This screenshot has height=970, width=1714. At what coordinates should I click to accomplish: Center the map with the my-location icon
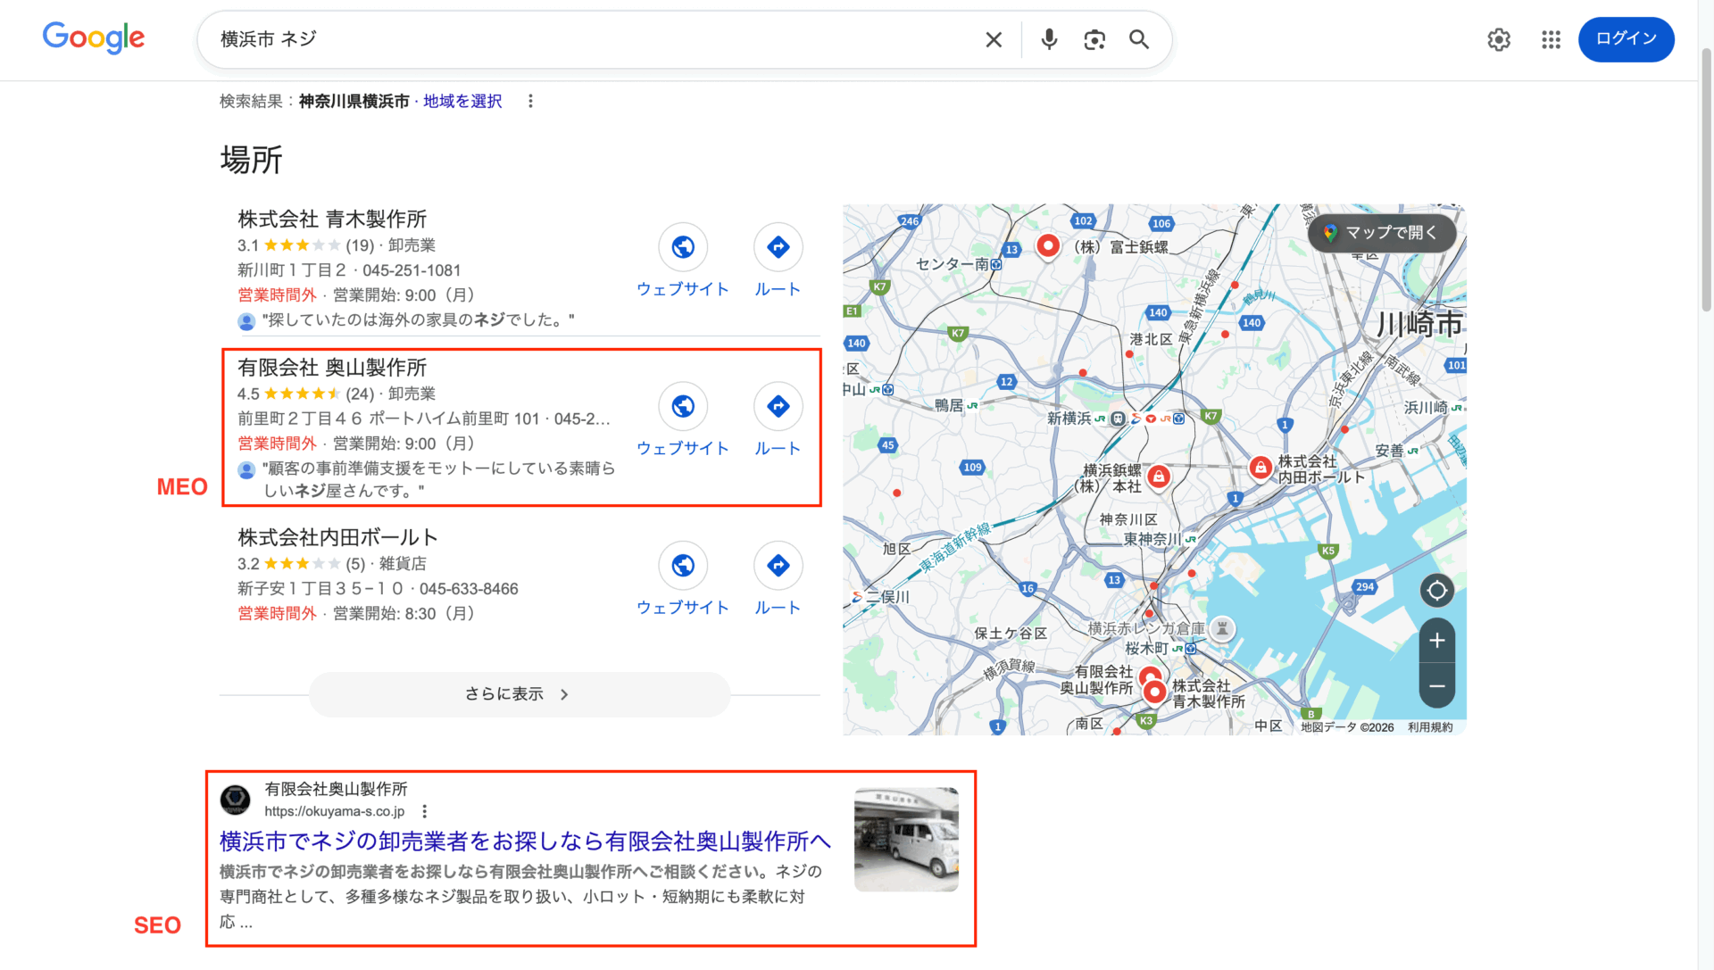[1437, 590]
